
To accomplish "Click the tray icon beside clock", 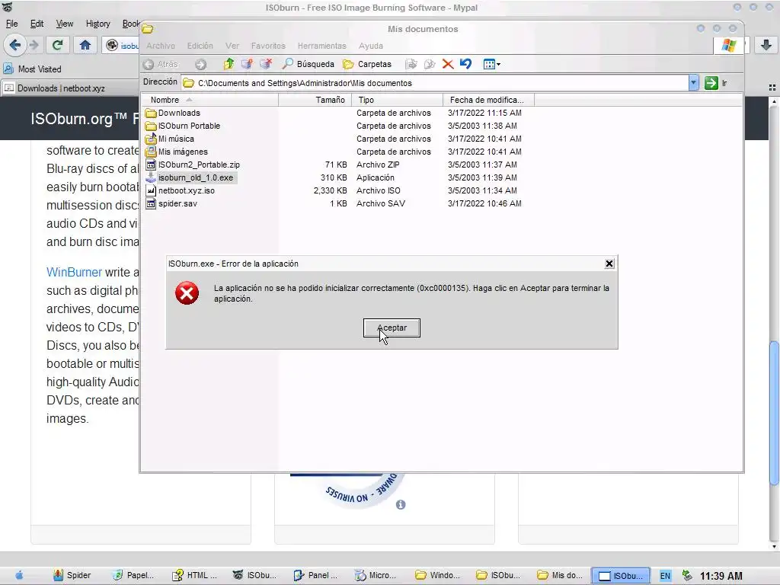I will coord(687,576).
